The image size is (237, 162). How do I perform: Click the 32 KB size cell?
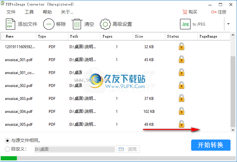point(149,47)
